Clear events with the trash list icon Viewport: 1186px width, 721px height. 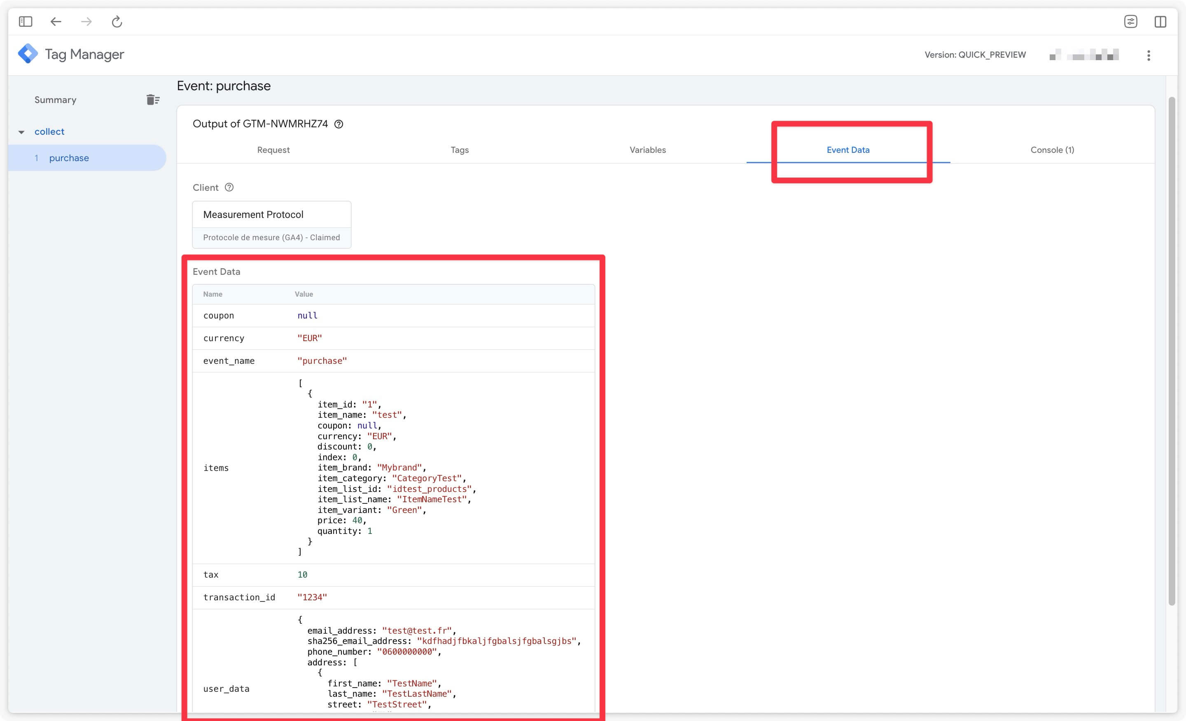pyautogui.click(x=153, y=100)
